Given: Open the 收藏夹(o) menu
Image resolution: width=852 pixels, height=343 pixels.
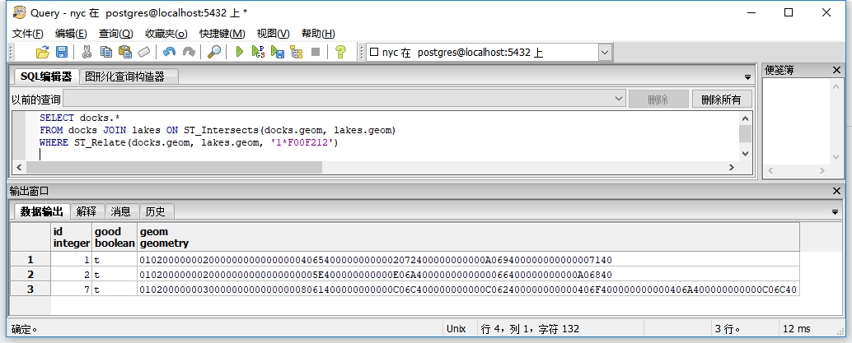Looking at the screenshot, I should point(166,34).
